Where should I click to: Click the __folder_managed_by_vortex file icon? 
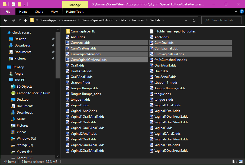[151, 31]
